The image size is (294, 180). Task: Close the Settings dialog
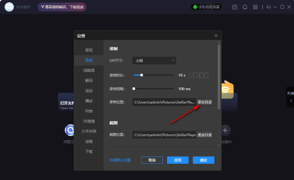[216, 36]
